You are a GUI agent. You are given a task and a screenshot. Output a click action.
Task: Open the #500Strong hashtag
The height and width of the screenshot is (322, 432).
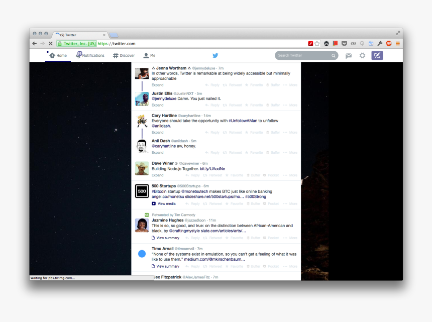tap(255, 197)
